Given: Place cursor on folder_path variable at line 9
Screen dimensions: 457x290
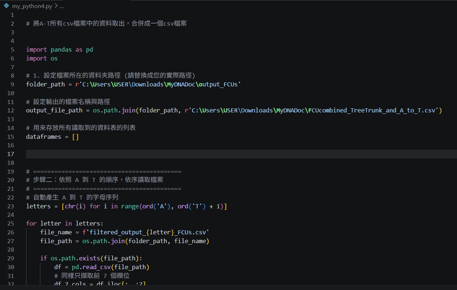Looking at the screenshot, I should tap(45, 84).
